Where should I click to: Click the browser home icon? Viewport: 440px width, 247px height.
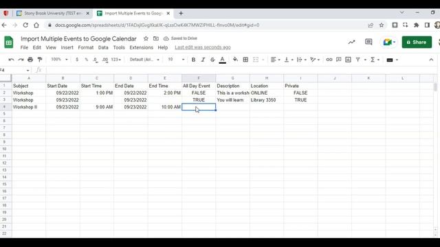coord(36,25)
